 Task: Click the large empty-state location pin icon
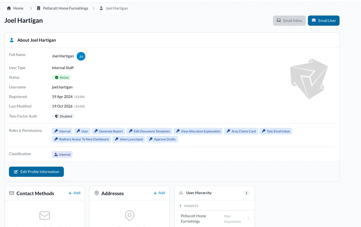pyautogui.click(x=130, y=215)
